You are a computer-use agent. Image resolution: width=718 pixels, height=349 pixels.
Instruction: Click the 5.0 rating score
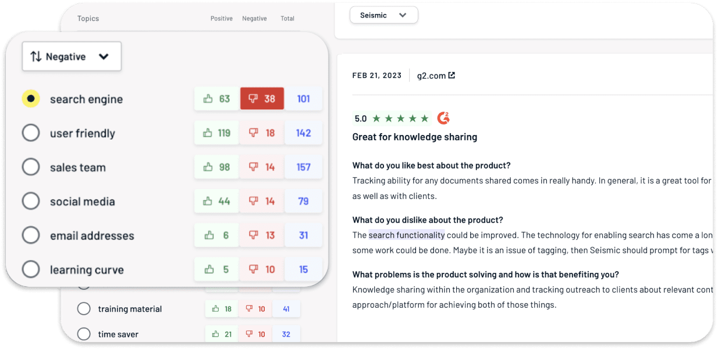pyautogui.click(x=361, y=119)
